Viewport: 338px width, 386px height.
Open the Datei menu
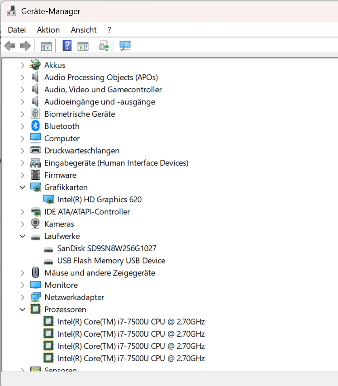point(17,30)
